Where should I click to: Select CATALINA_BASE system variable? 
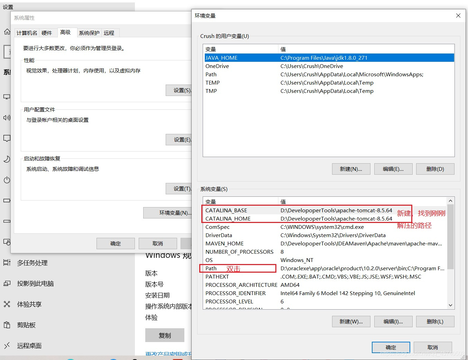click(x=325, y=211)
